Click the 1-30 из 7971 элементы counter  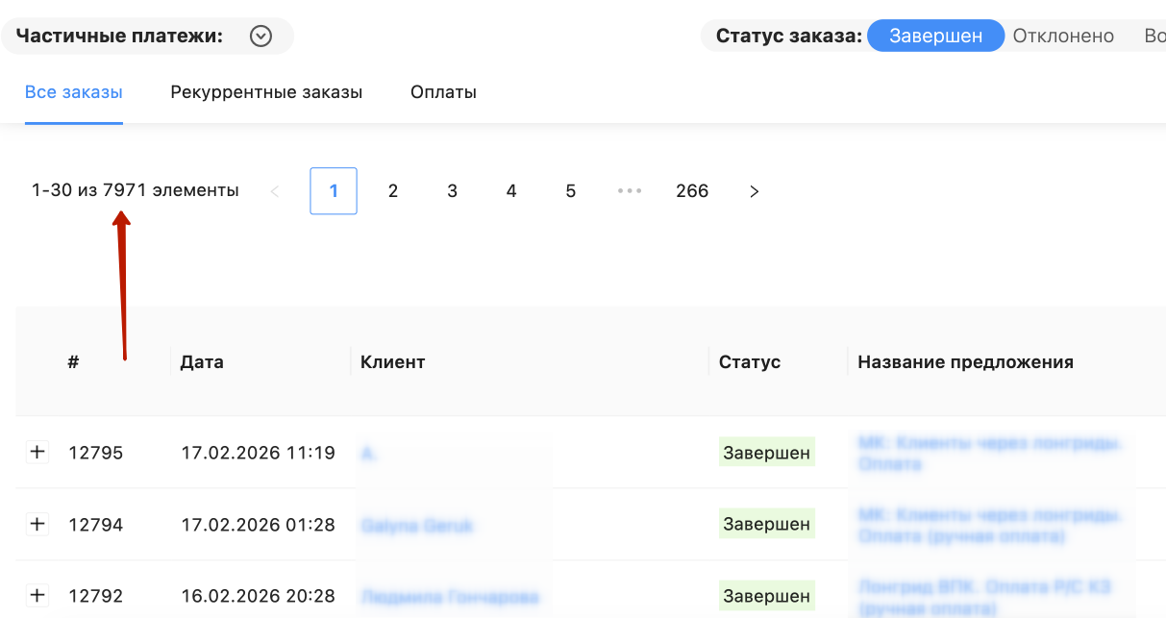point(136,190)
